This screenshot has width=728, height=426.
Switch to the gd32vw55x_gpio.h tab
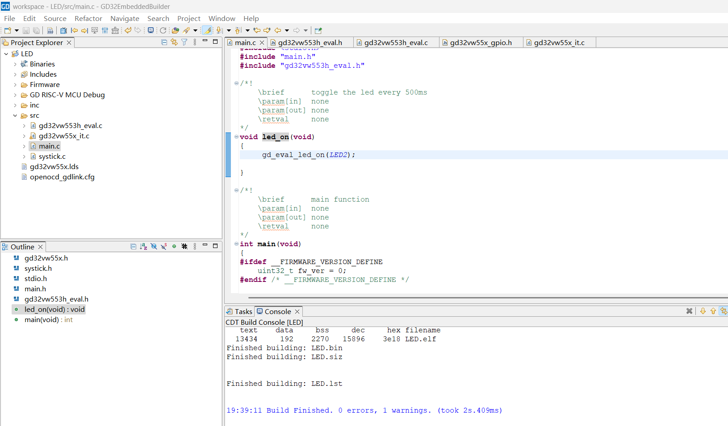coord(481,42)
